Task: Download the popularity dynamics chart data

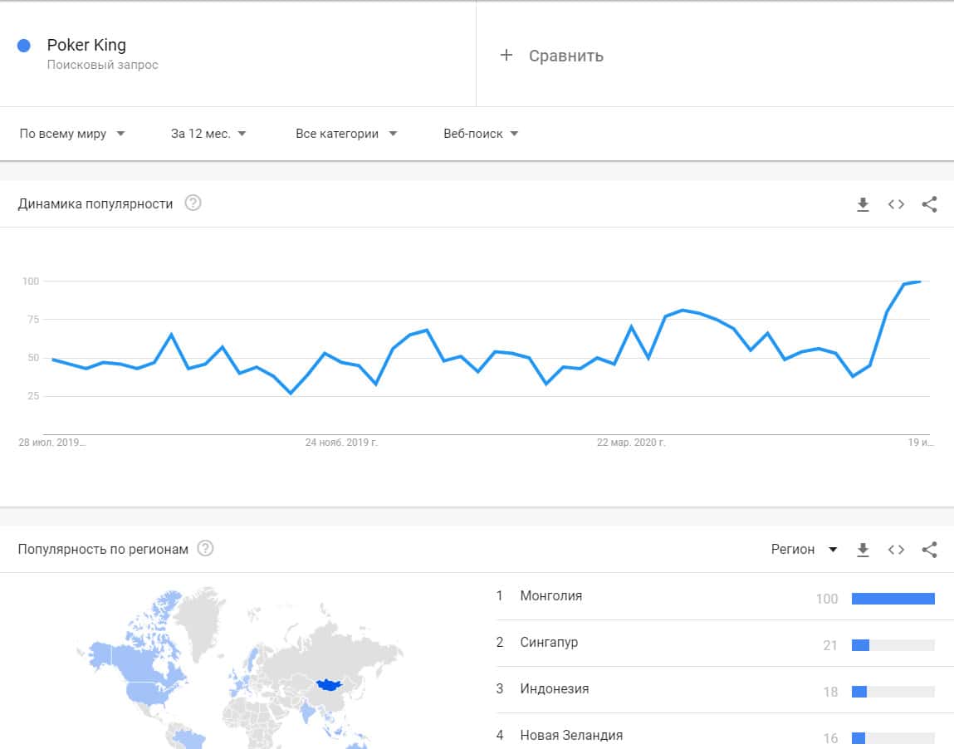Action: coord(863,204)
